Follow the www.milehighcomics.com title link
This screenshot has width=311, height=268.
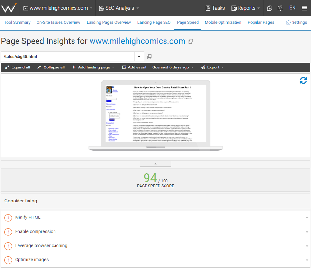click(137, 41)
